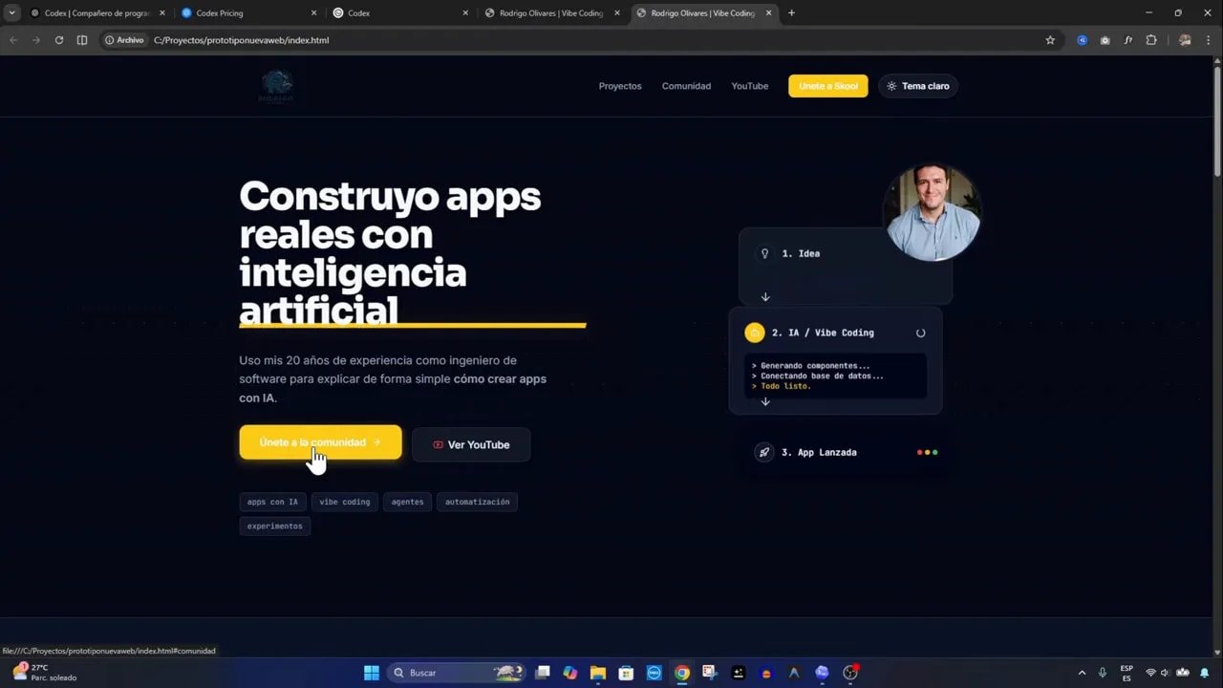1223x688 pixels.
Task: Open the Proyectos menu item
Action: (x=619, y=86)
